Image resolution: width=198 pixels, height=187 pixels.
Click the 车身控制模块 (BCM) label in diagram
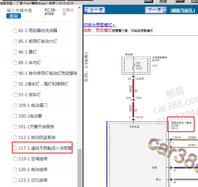tap(159, 59)
